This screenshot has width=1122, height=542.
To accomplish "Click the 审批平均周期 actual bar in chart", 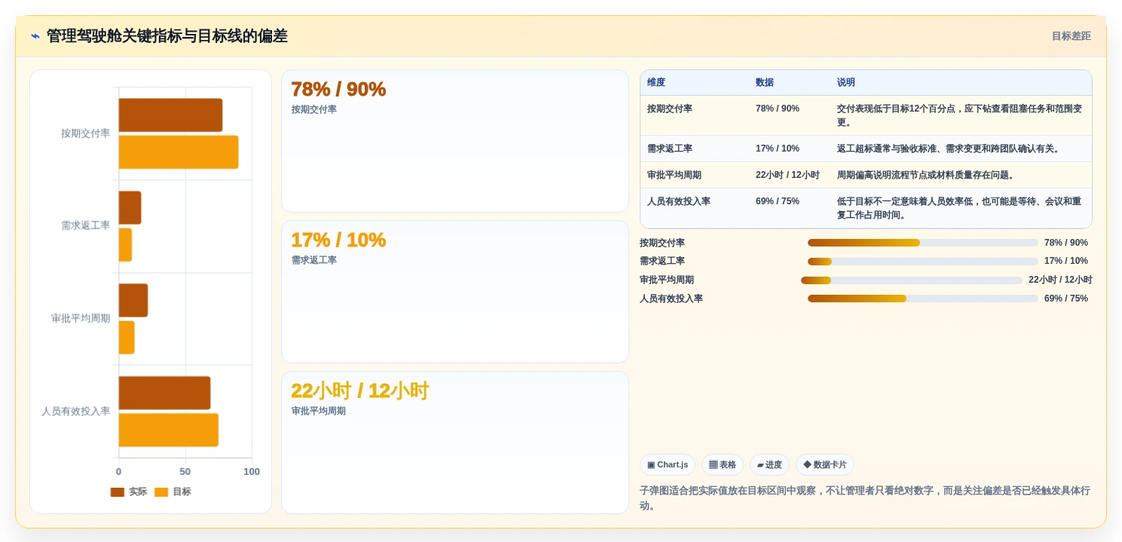I will tap(133, 301).
